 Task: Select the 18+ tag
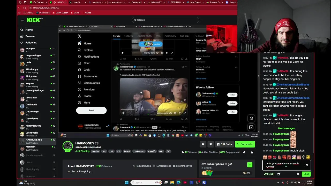(x=104, y=151)
